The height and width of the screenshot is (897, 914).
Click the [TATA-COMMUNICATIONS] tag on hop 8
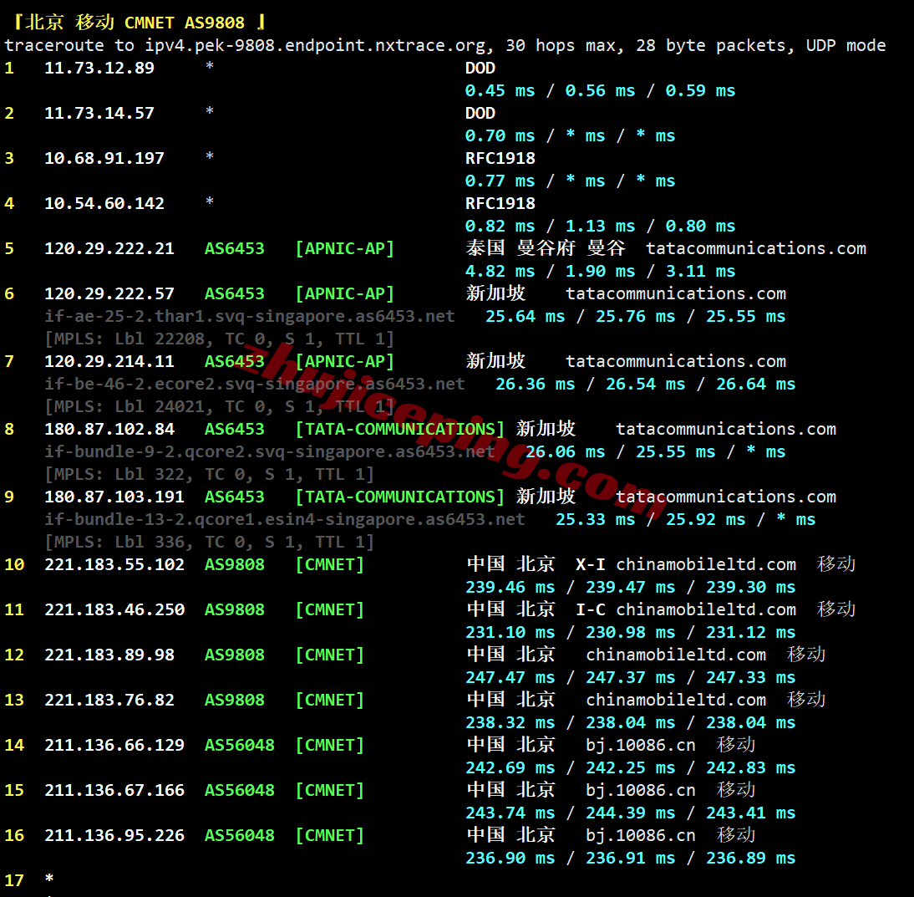click(400, 429)
